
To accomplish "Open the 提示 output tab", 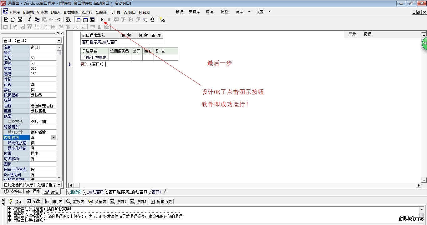I will point(15,202).
